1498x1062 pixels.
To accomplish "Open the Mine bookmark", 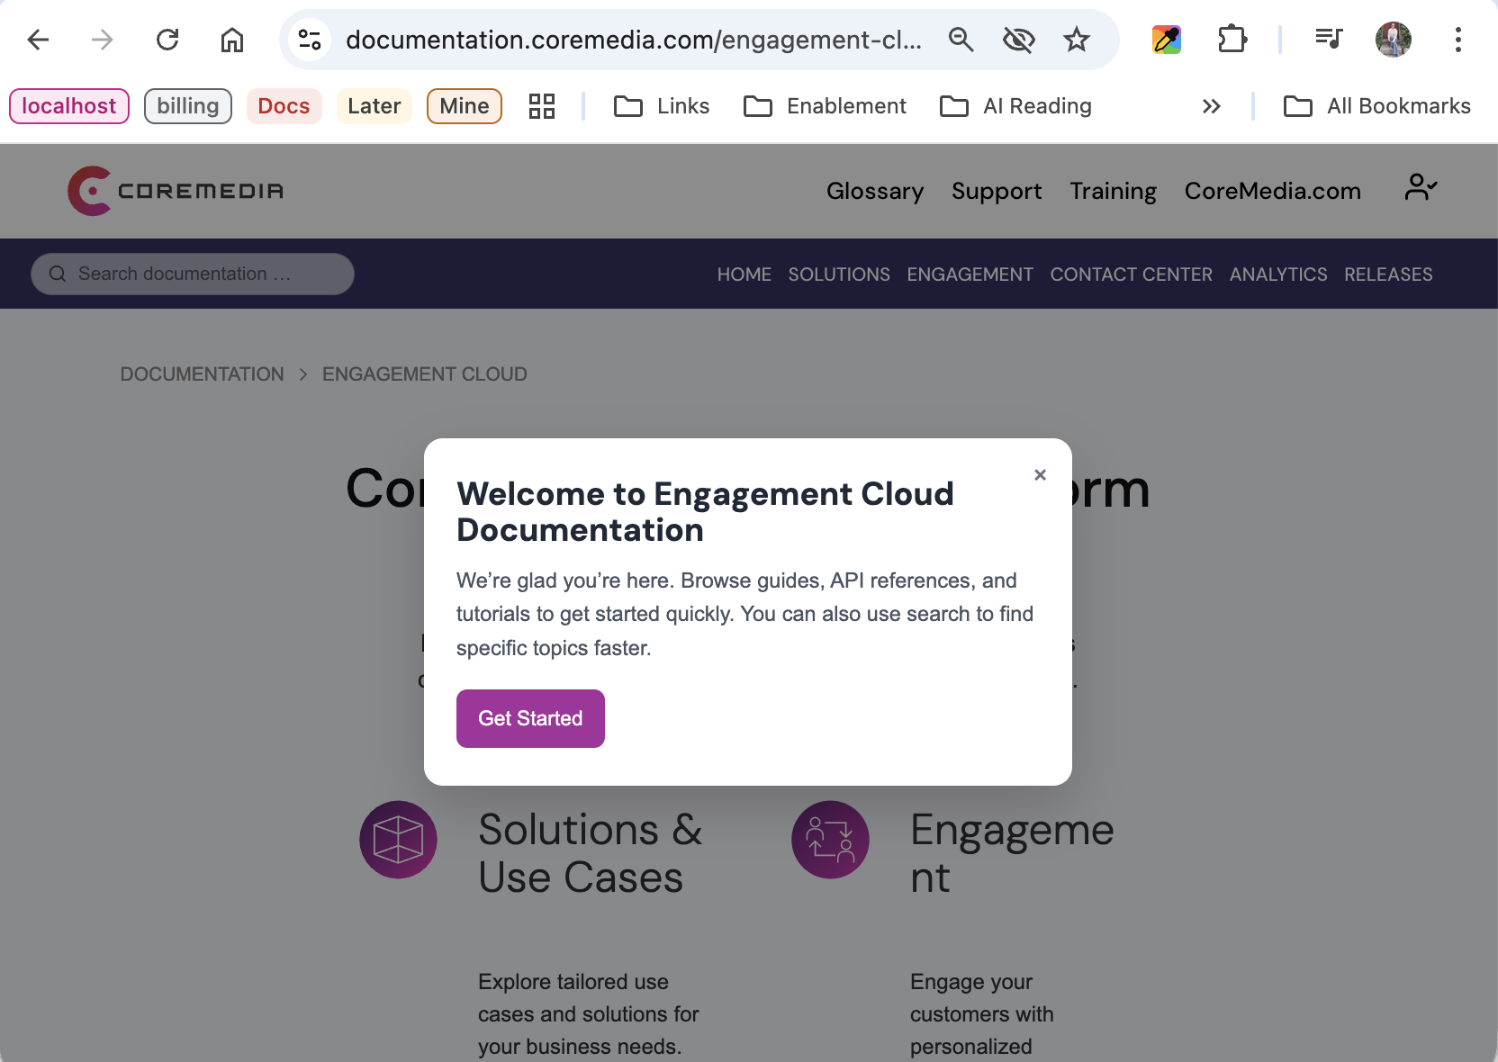I will point(465,106).
